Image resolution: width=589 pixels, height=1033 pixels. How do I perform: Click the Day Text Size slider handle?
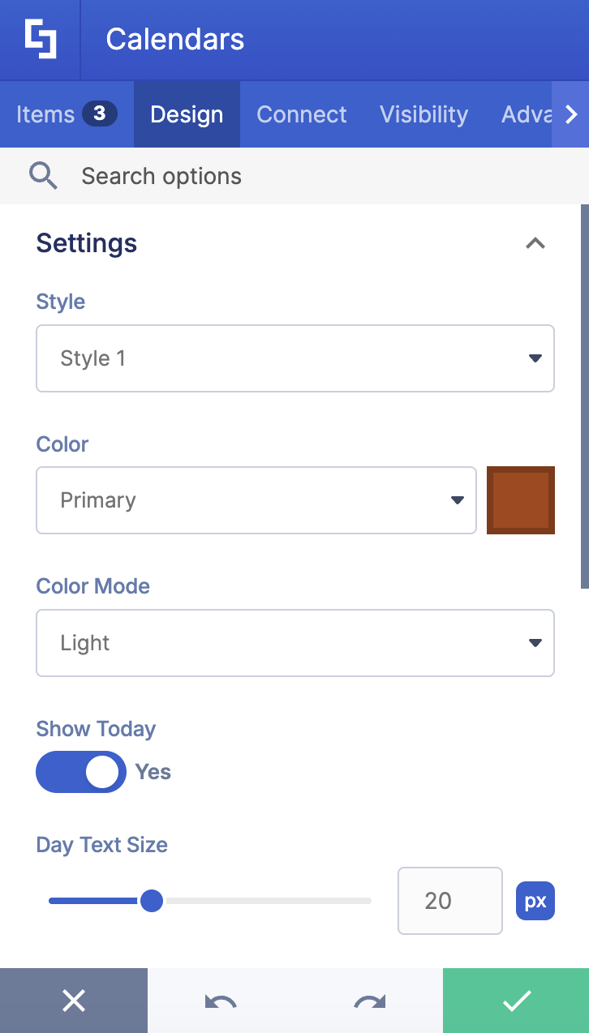[x=152, y=900]
